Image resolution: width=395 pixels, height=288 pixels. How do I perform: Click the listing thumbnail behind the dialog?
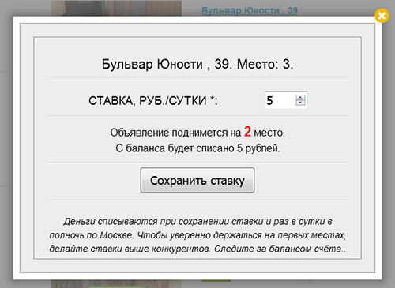tap(116, 8)
